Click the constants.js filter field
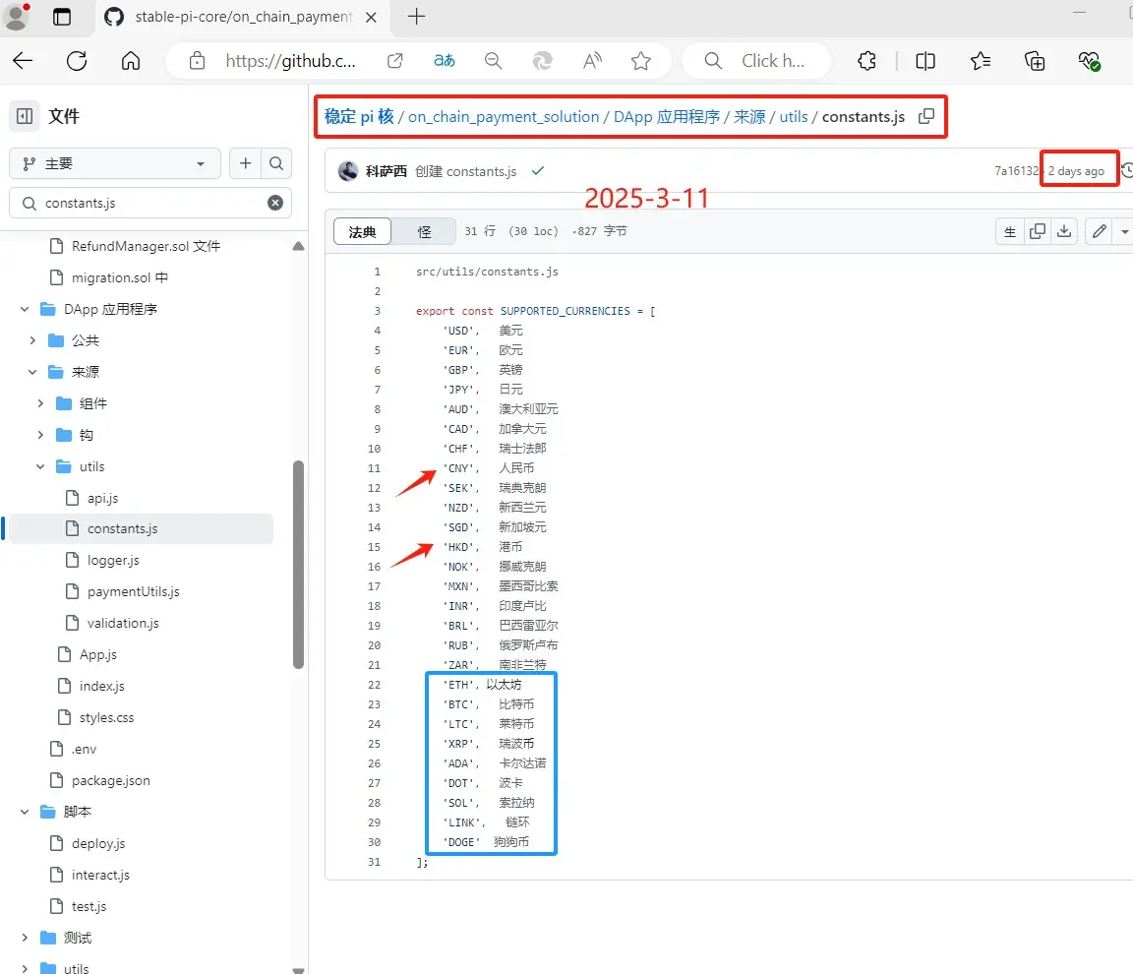 pyautogui.click(x=150, y=203)
